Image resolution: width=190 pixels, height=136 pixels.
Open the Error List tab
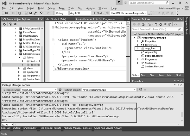(x=6, y=128)
